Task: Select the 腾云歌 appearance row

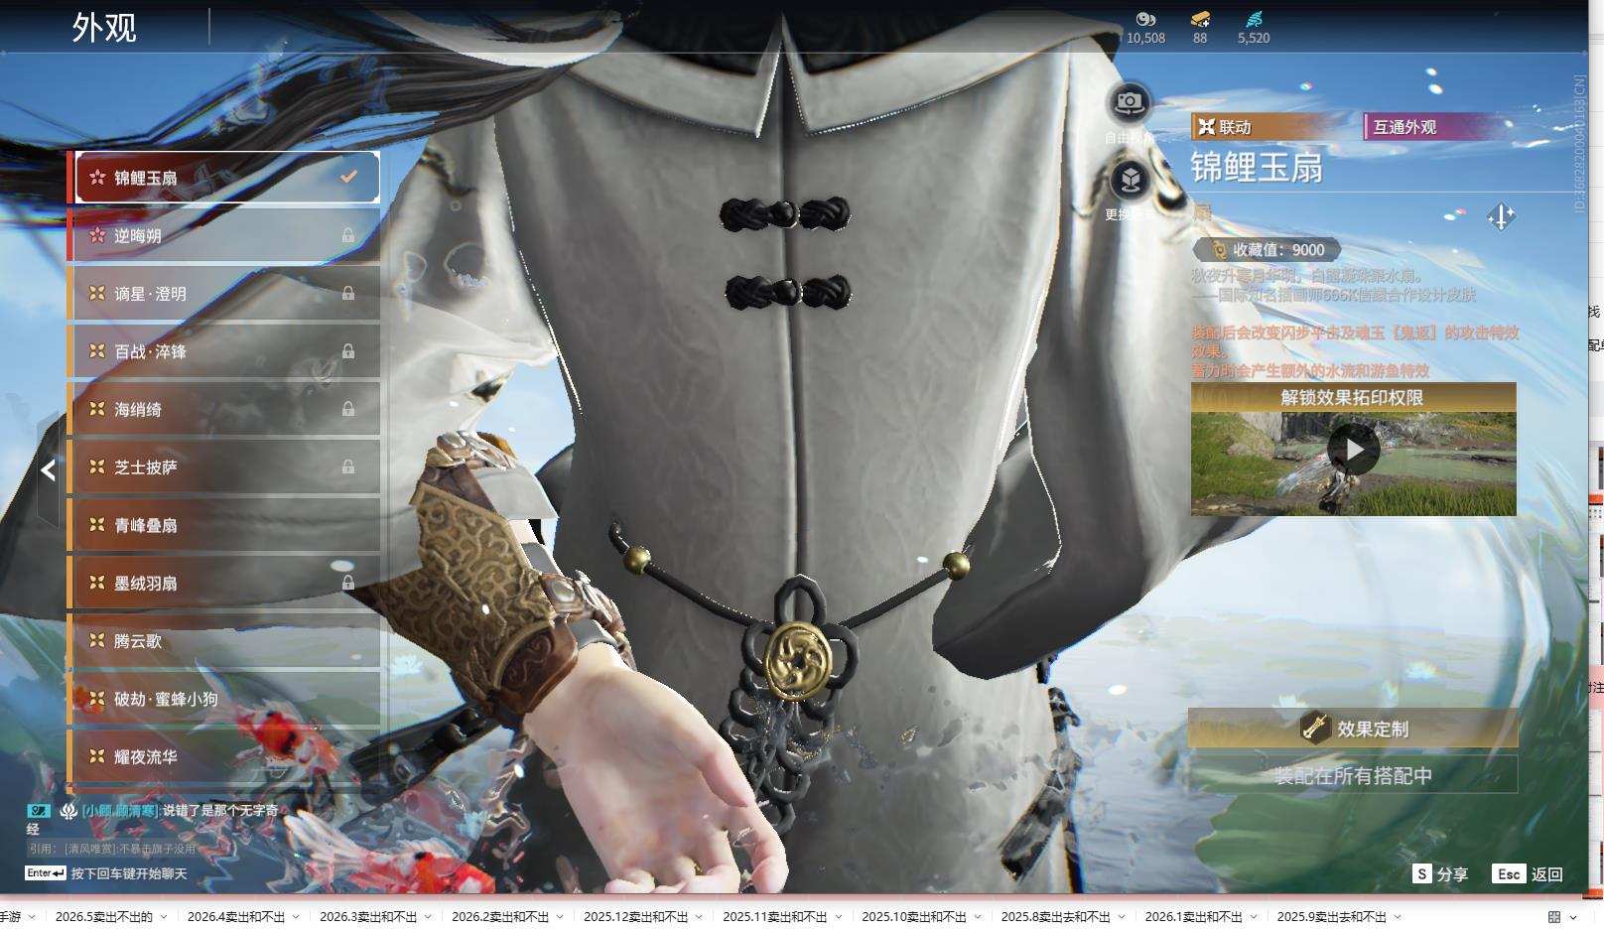Action: click(224, 640)
